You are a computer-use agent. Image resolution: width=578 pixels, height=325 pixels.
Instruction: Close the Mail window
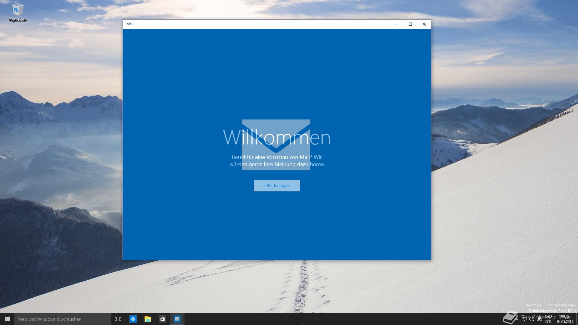tap(424, 24)
